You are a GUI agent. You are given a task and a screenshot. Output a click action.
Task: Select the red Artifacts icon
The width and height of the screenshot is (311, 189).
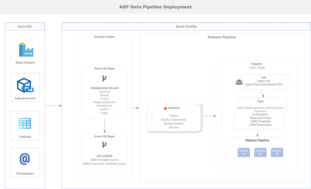click(165, 108)
